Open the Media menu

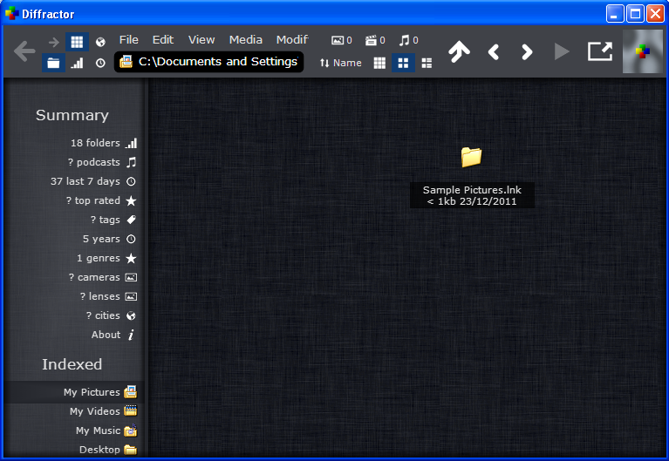pyautogui.click(x=246, y=40)
